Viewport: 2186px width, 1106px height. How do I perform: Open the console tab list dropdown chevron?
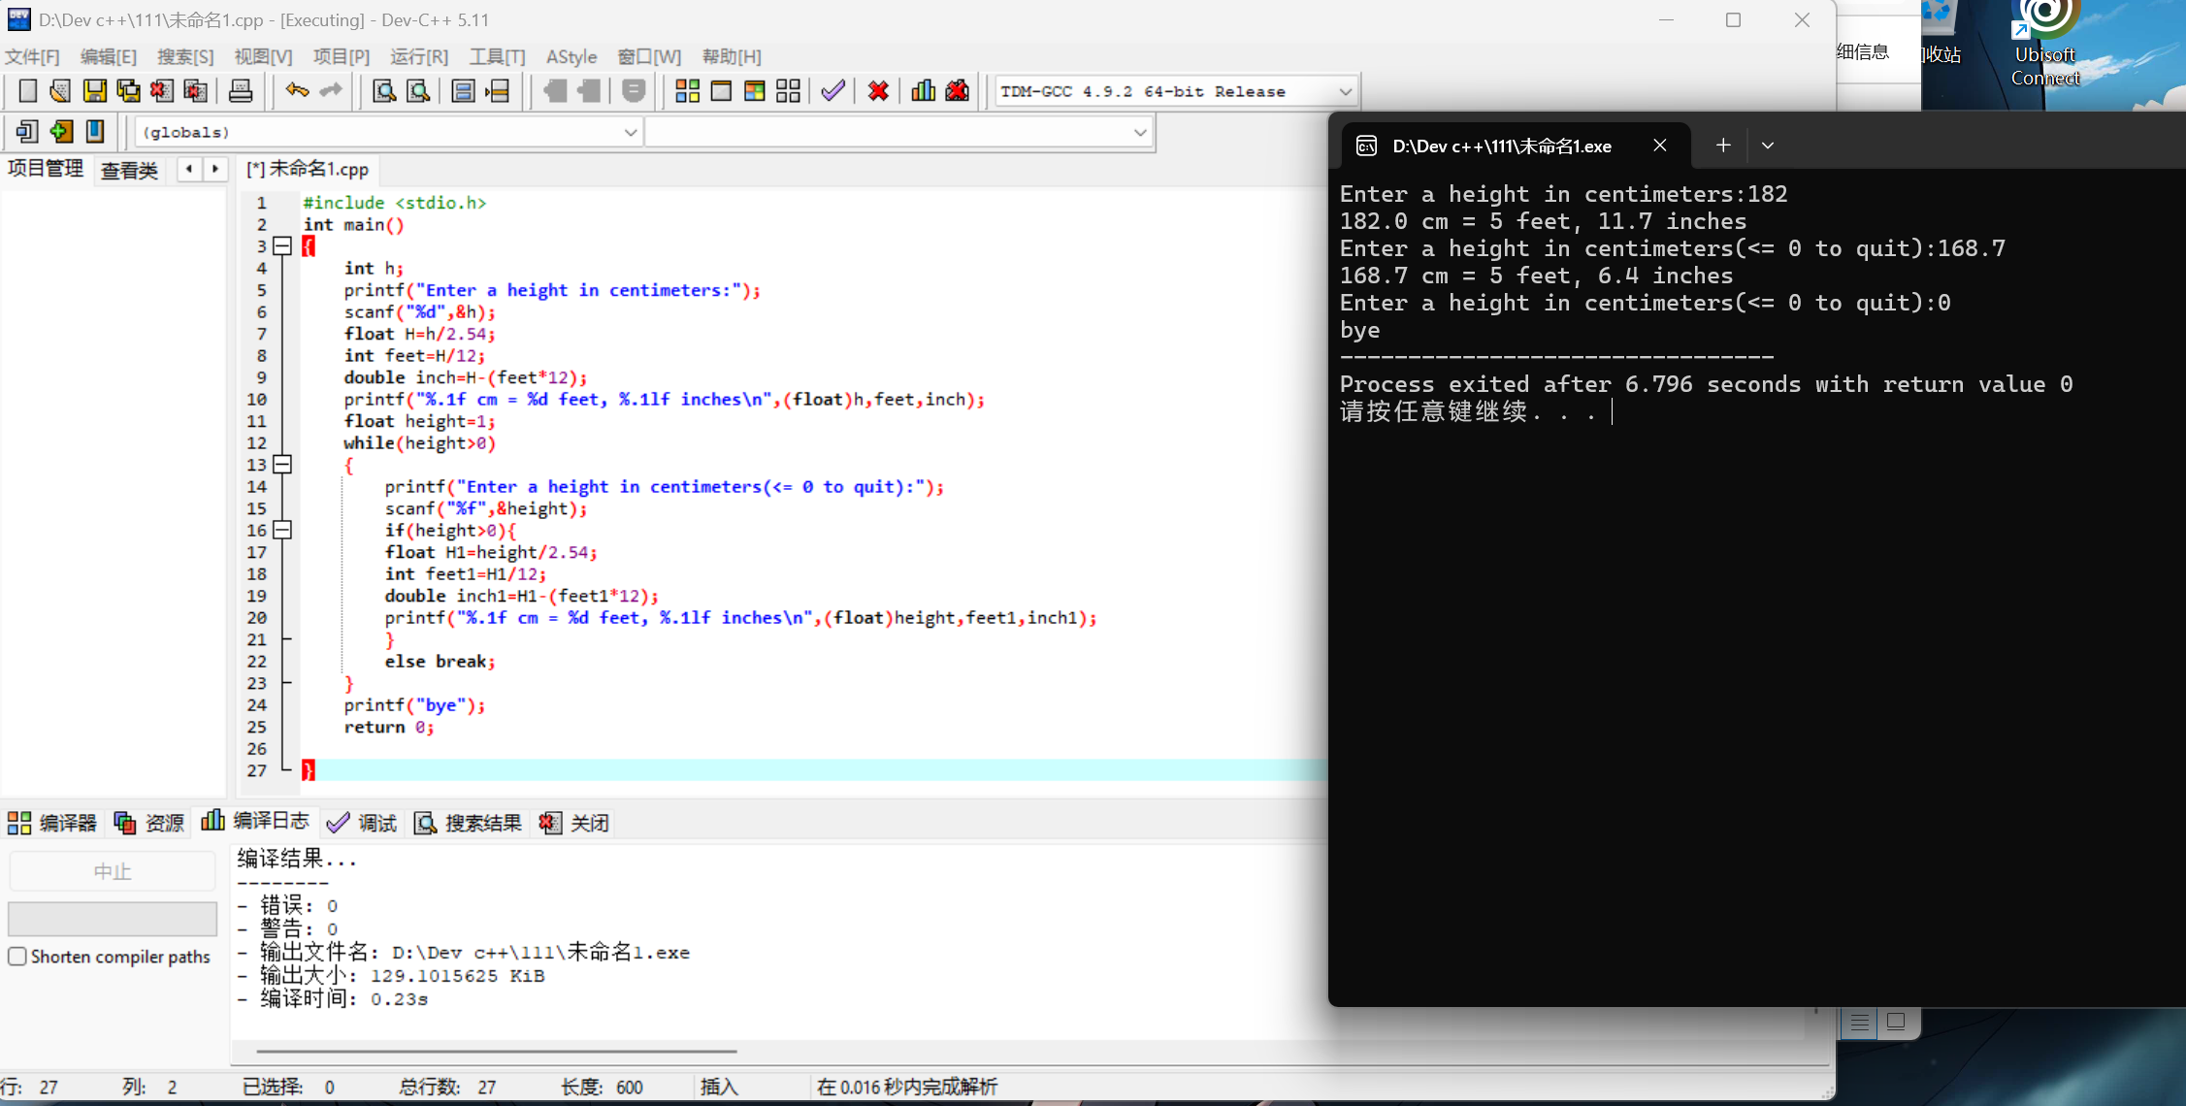(x=1767, y=146)
